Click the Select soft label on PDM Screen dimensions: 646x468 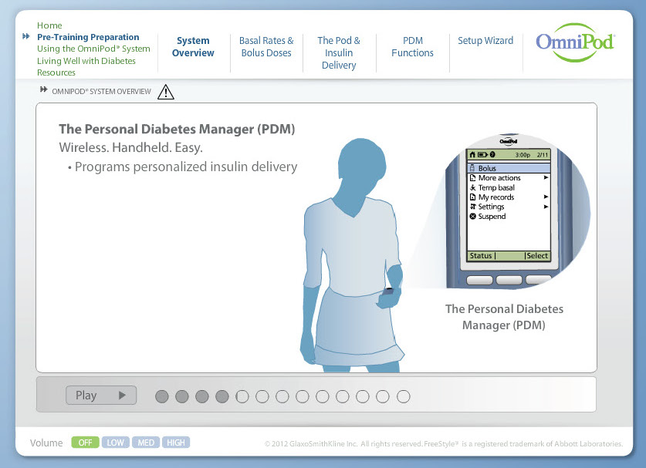[x=537, y=256]
